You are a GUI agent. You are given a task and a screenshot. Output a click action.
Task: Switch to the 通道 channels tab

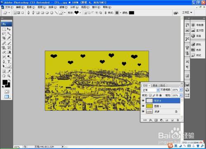[155, 86]
